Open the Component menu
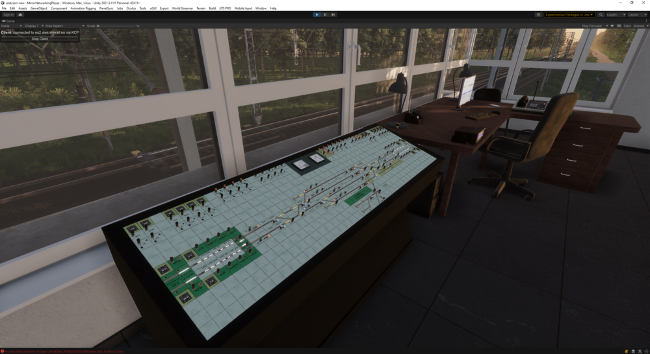The image size is (650, 354). 59,8
